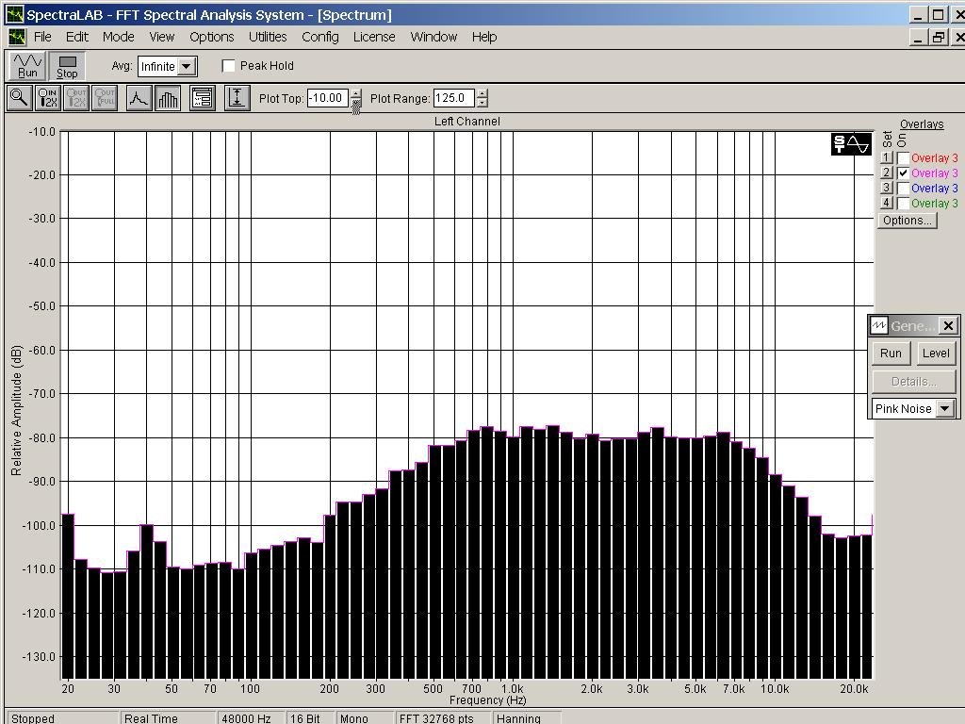Open the document icon left of File
Screen dimensions: 965x724
pos(17,37)
